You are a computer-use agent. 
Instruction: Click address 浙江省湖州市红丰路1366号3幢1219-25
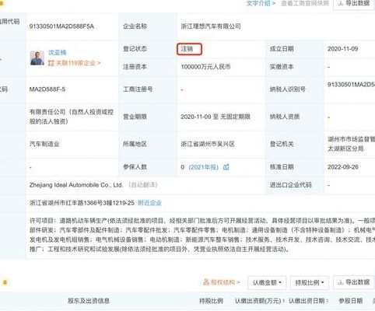(82, 203)
